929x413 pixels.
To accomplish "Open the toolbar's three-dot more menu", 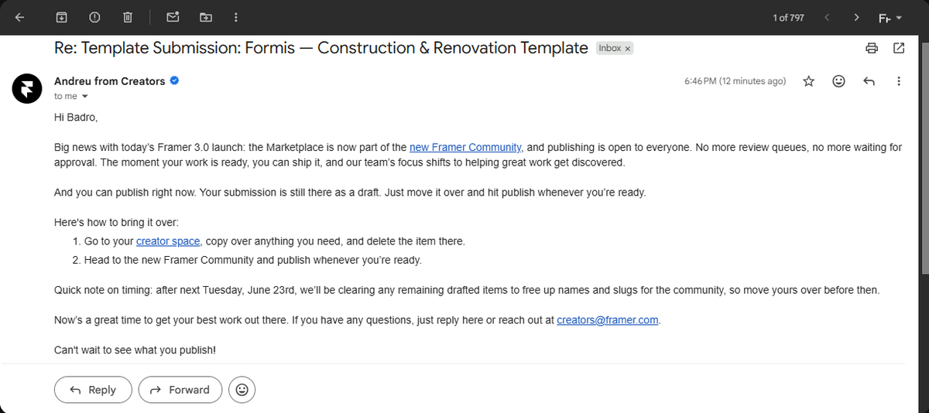I will (235, 17).
